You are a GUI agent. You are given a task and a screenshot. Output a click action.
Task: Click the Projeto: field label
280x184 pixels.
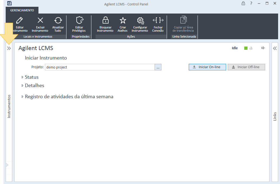[x=37, y=67]
